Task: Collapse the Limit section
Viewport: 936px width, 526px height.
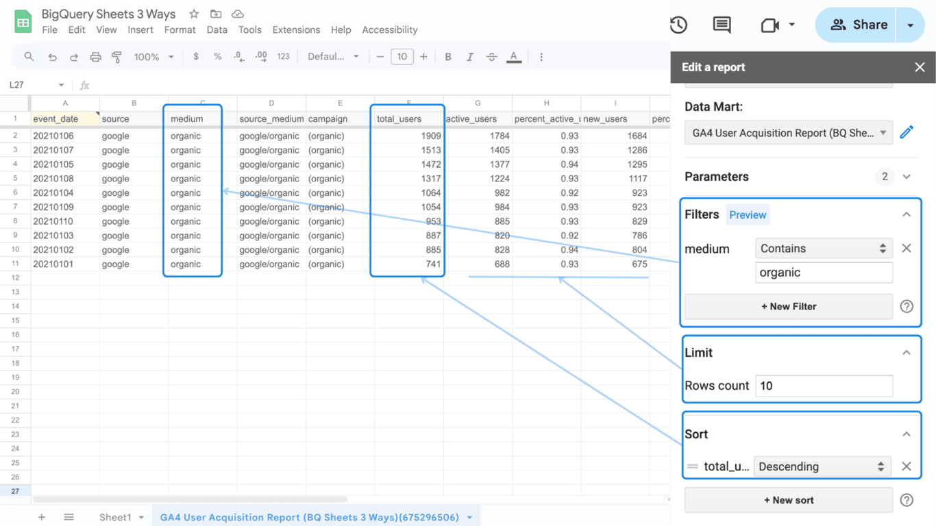Action: pyautogui.click(x=907, y=353)
